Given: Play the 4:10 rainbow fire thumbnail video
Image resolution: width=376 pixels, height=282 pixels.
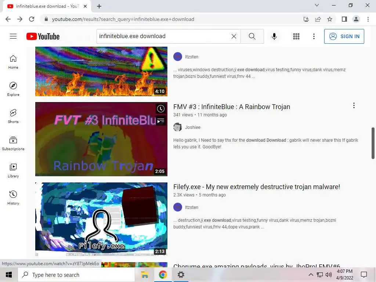Looking at the screenshot, I should tap(101, 72).
